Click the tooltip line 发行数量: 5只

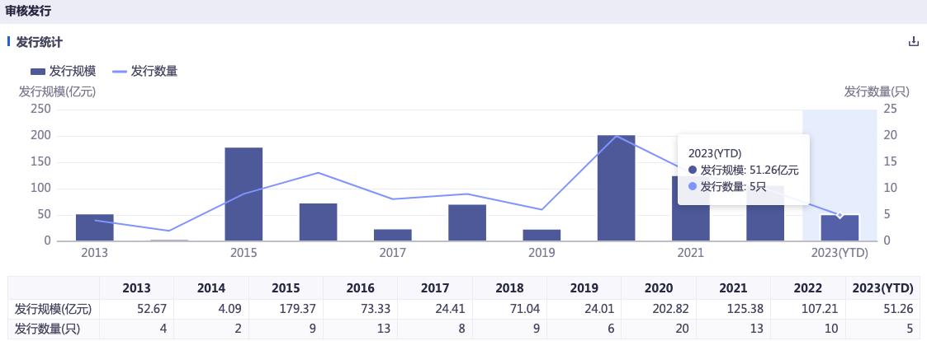pyautogui.click(x=728, y=187)
